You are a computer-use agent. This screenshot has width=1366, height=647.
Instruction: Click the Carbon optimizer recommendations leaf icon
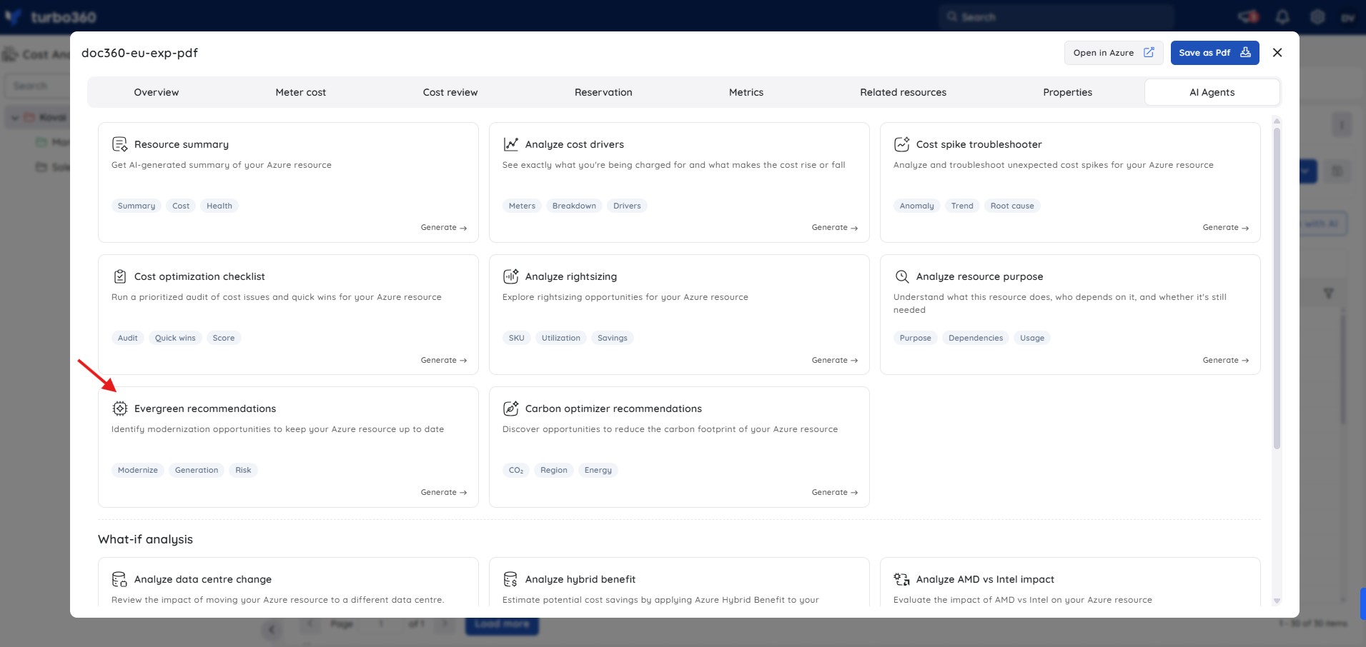coord(510,408)
